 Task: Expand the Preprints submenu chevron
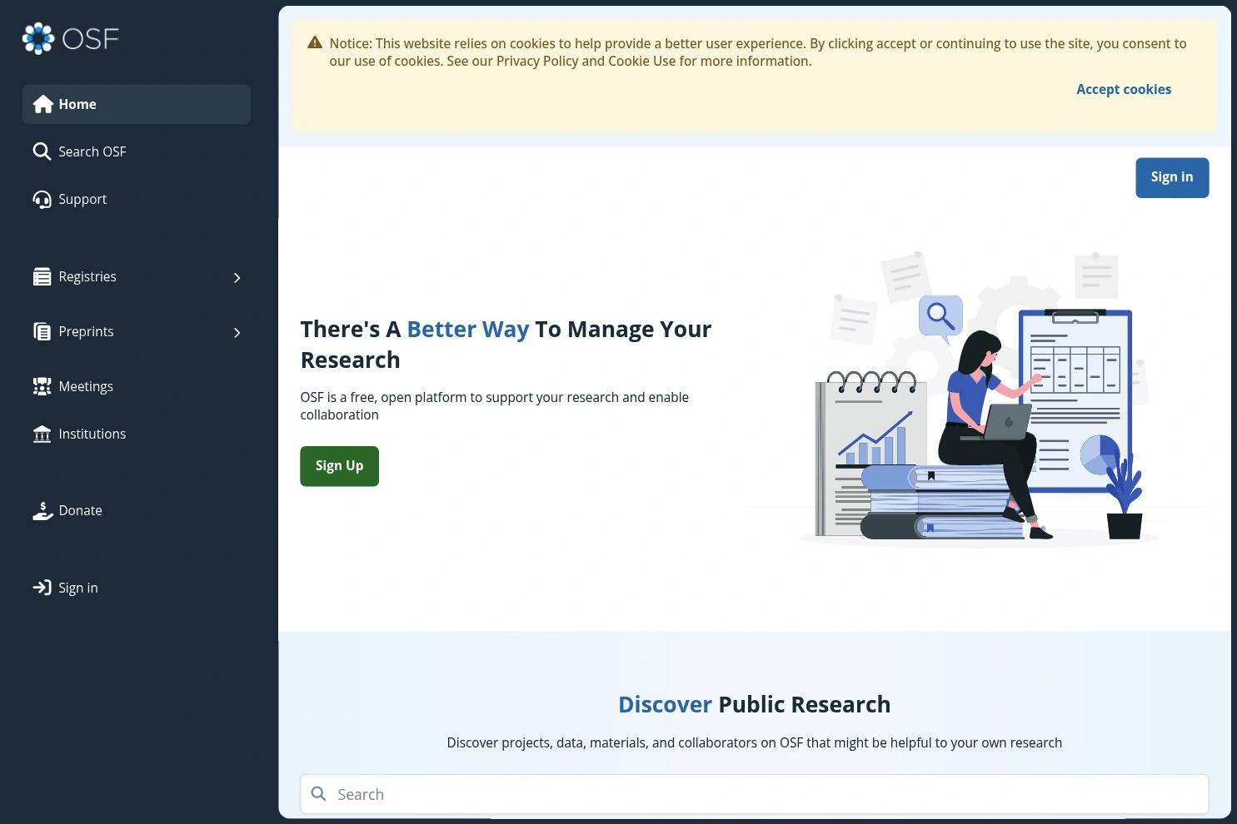pyautogui.click(x=237, y=332)
